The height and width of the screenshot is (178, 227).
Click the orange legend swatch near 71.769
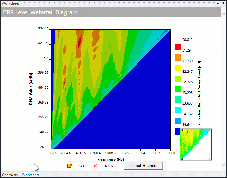(178, 57)
